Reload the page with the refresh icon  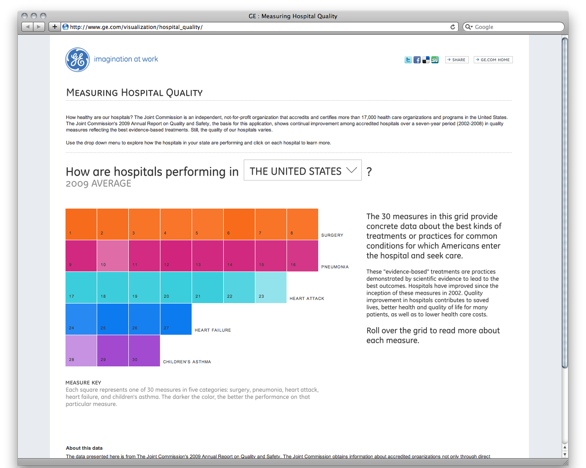click(453, 27)
